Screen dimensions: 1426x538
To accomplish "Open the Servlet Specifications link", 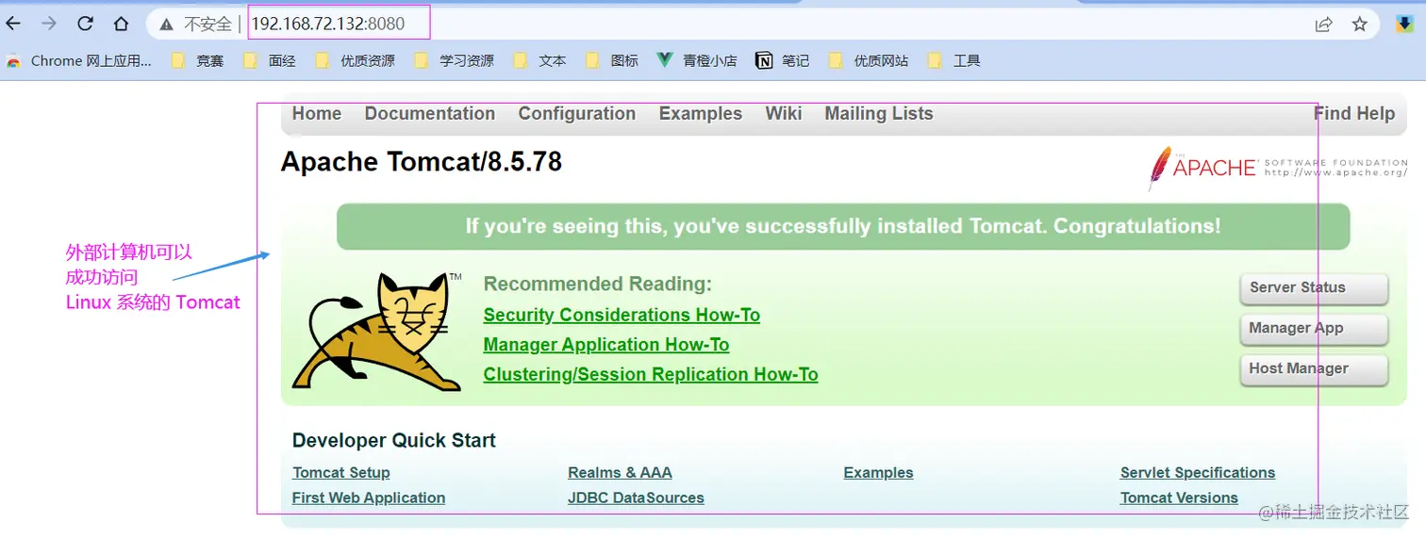I will click(x=1198, y=473).
